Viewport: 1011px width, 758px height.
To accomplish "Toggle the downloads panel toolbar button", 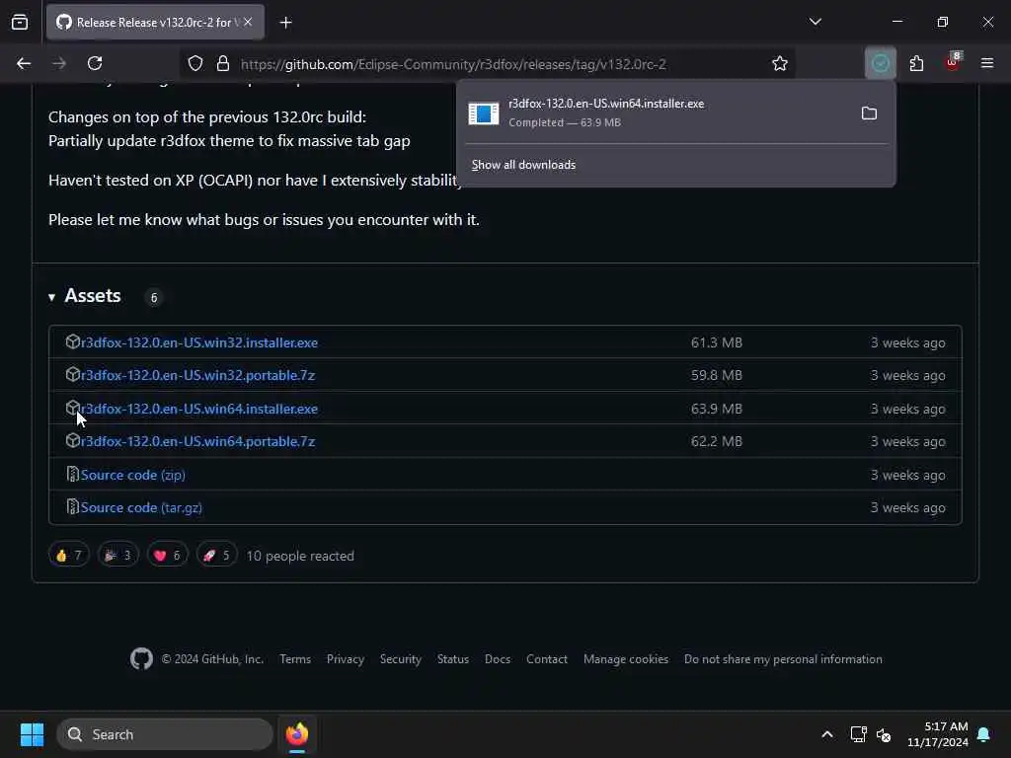I will 880,63.
